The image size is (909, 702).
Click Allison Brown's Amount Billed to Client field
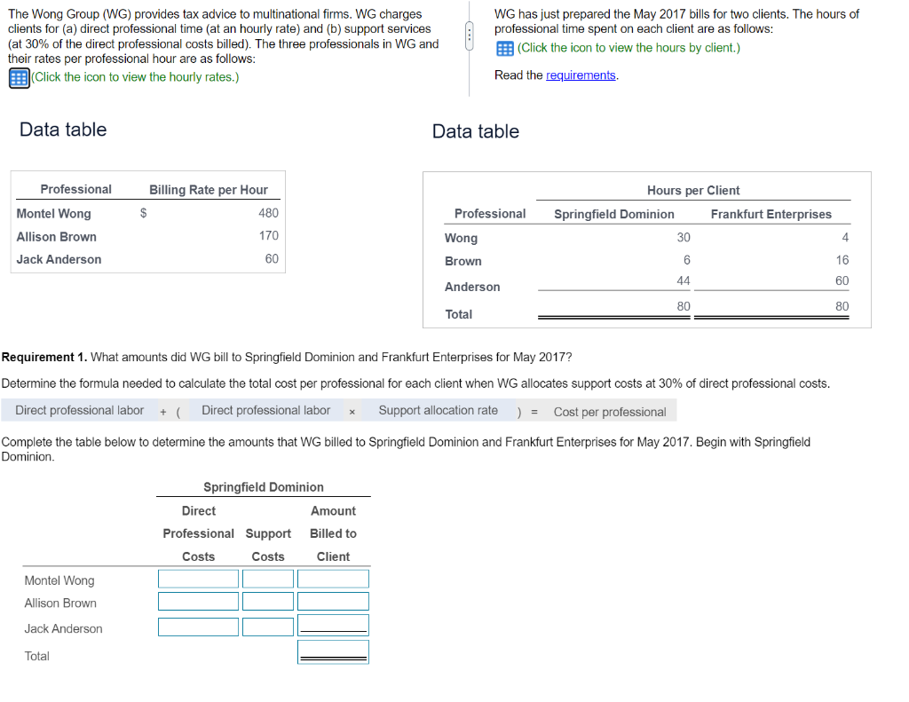(333, 601)
